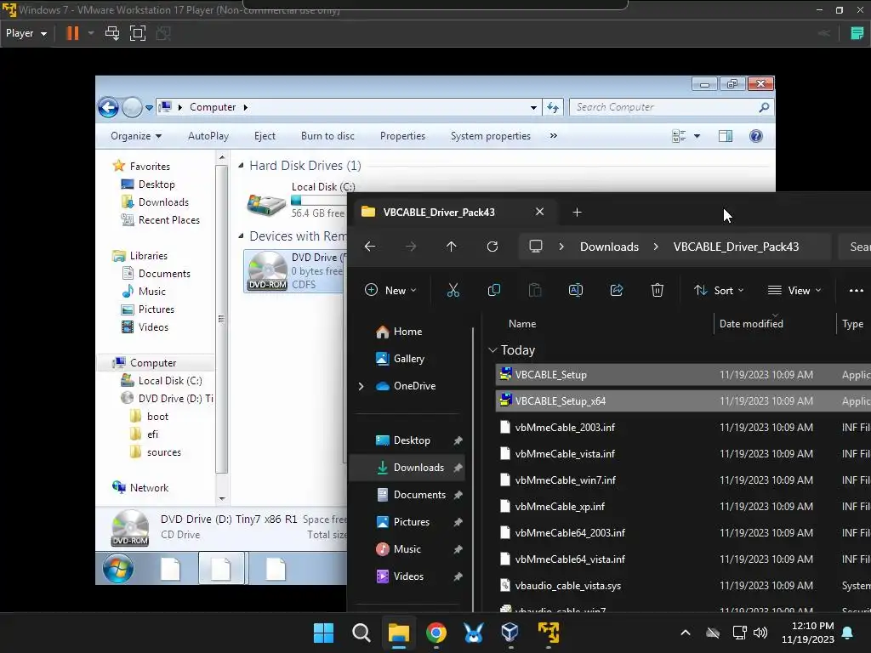Image resolution: width=871 pixels, height=653 pixels.
Task: Open Recent Places
Action: [x=169, y=220]
